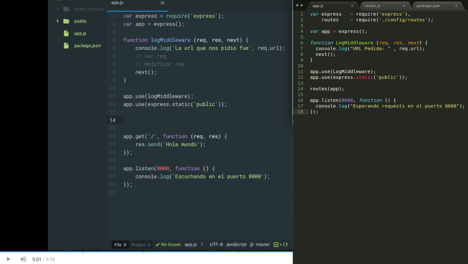Click "URL Pedida: " string in Sublime
This screenshot has height=264, width=468.
coord(370,49)
